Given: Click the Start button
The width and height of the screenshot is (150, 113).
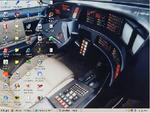Looking at the screenshot, I should pos(5,111).
